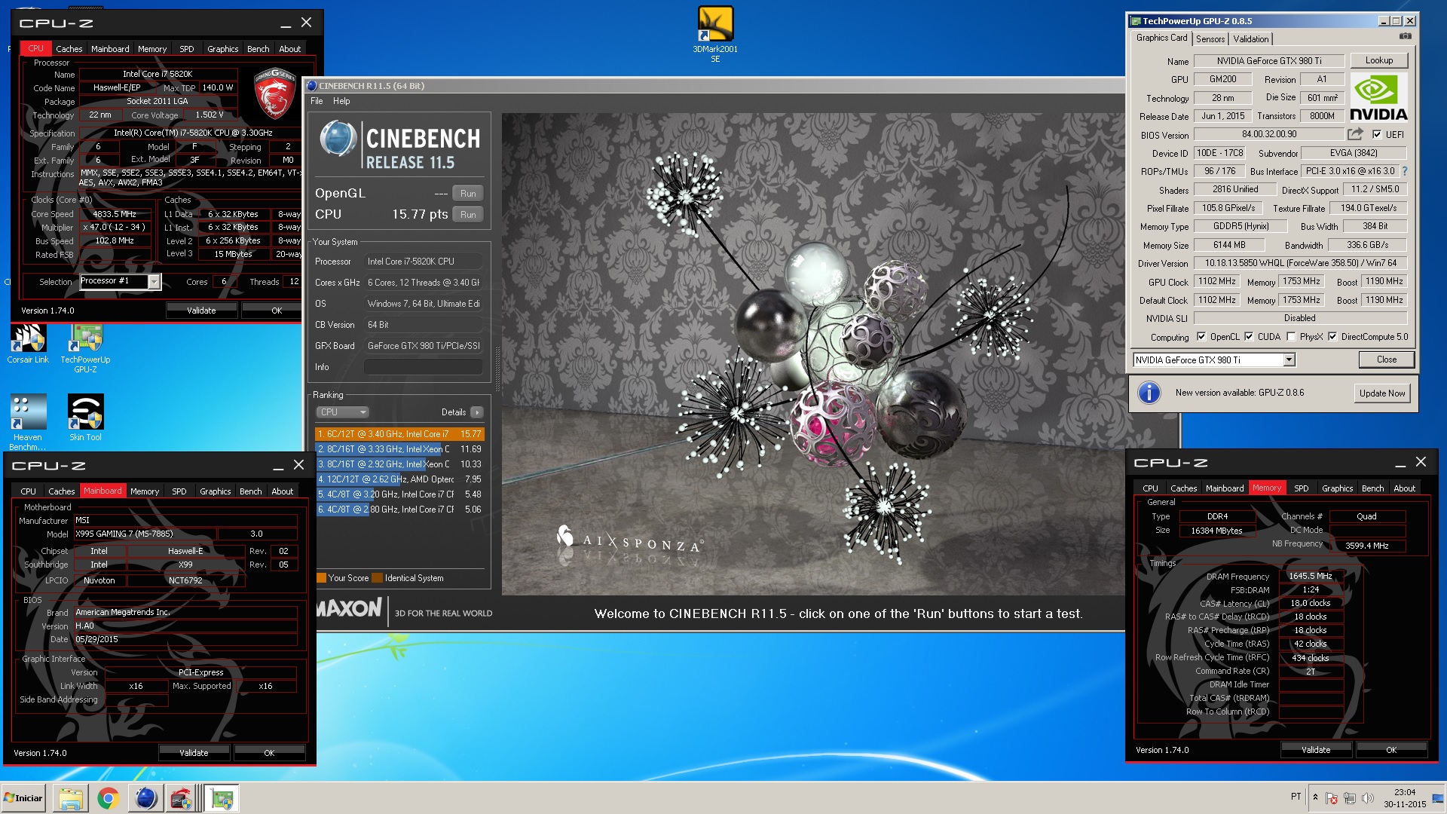Click the Cinebench Info input field

pos(424,367)
